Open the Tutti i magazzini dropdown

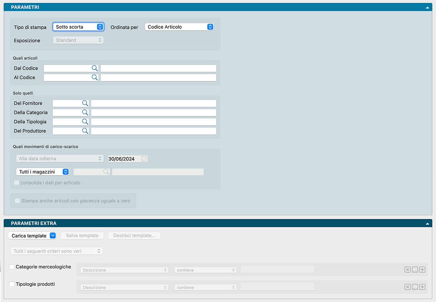[x=42, y=172]
